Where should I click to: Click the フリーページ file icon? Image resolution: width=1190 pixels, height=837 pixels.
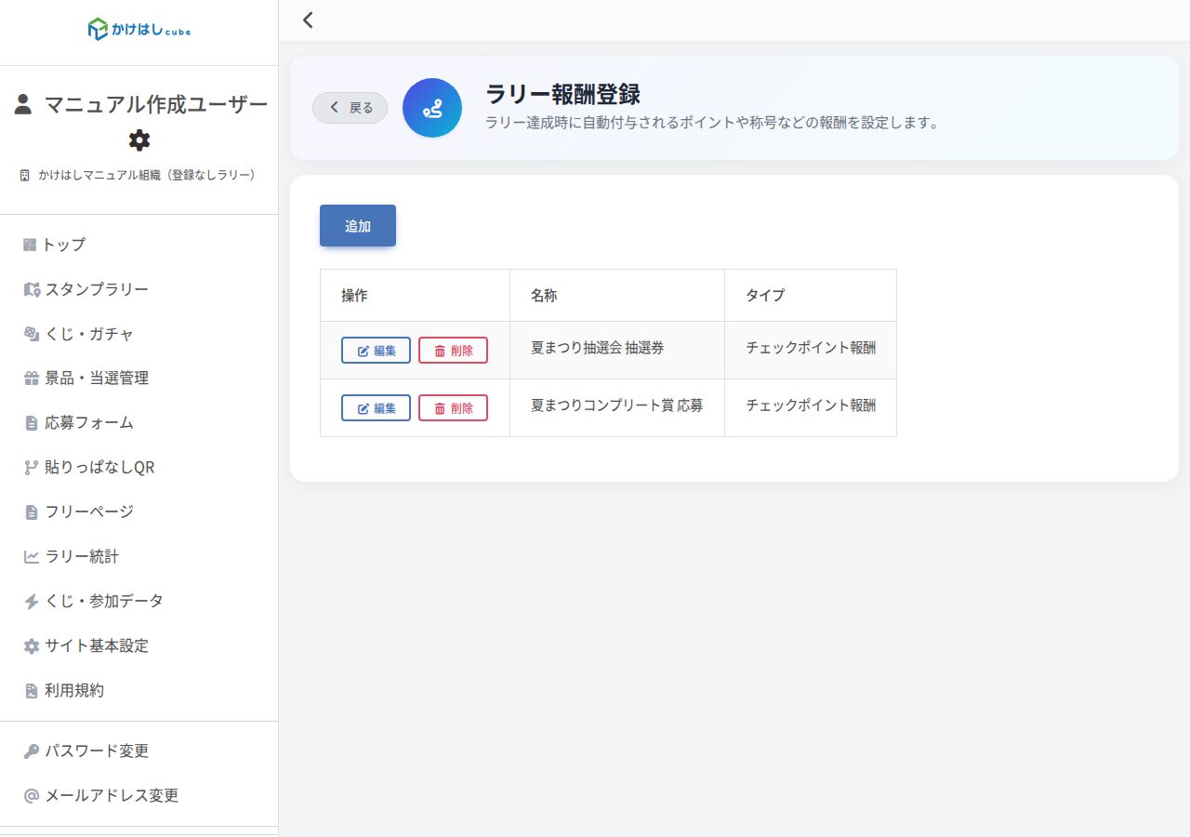(32, 512)
